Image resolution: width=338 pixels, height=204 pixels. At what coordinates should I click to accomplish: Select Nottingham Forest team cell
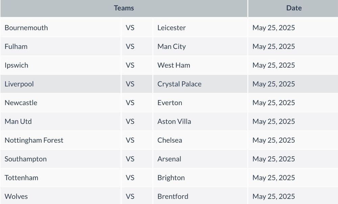tap(61, 140)
